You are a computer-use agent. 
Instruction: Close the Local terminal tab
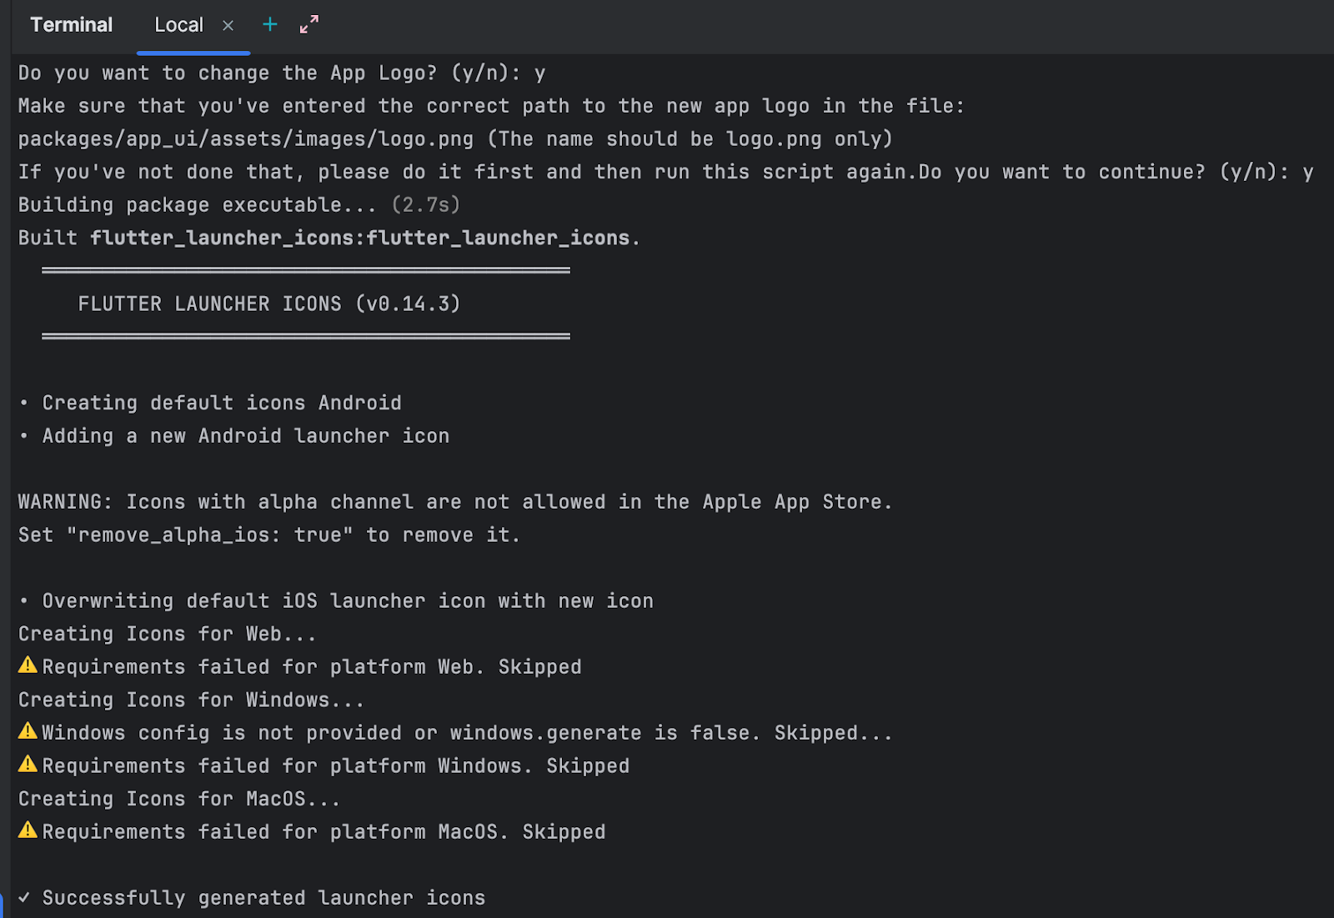tap(228, 26)
